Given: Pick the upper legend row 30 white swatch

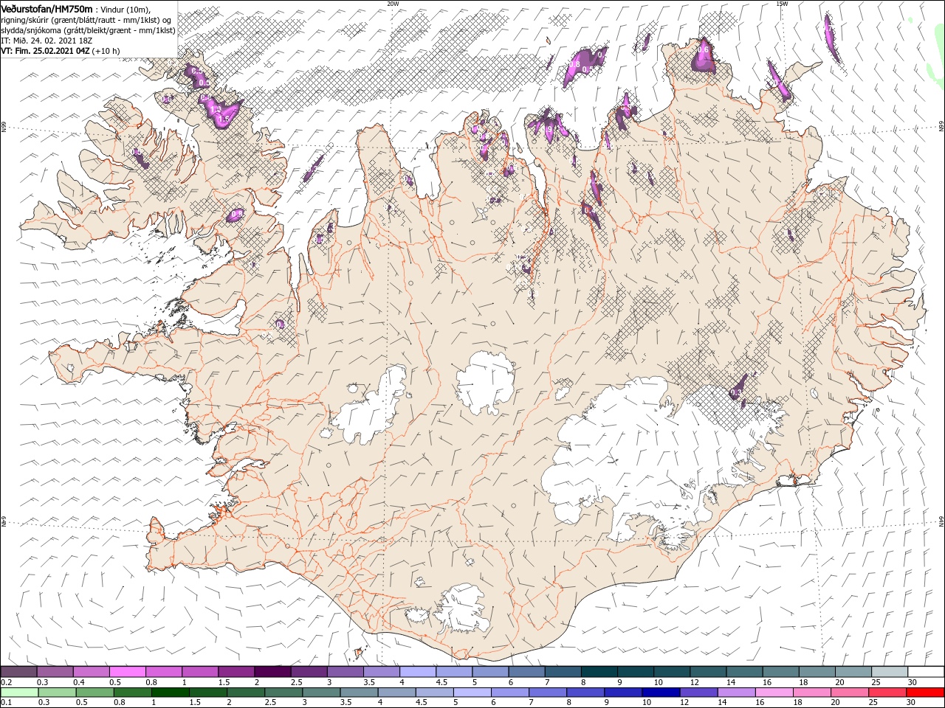Looking at the screenshot, I should tap(927, 671).
